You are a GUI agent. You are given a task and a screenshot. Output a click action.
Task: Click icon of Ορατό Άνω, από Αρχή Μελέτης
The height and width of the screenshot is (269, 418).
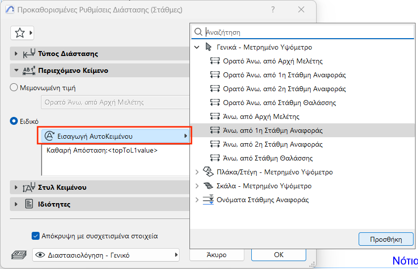pyautogui.click(x=215, y=61)
